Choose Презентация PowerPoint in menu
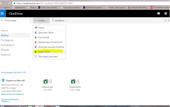This screenshot has height=107, width=170. tap(49, 42)
